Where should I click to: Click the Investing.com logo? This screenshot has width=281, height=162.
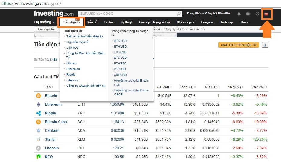pos(54,14)
